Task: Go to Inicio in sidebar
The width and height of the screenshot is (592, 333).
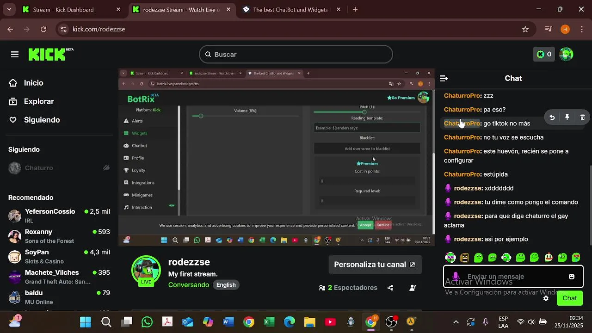Action: 34,83
